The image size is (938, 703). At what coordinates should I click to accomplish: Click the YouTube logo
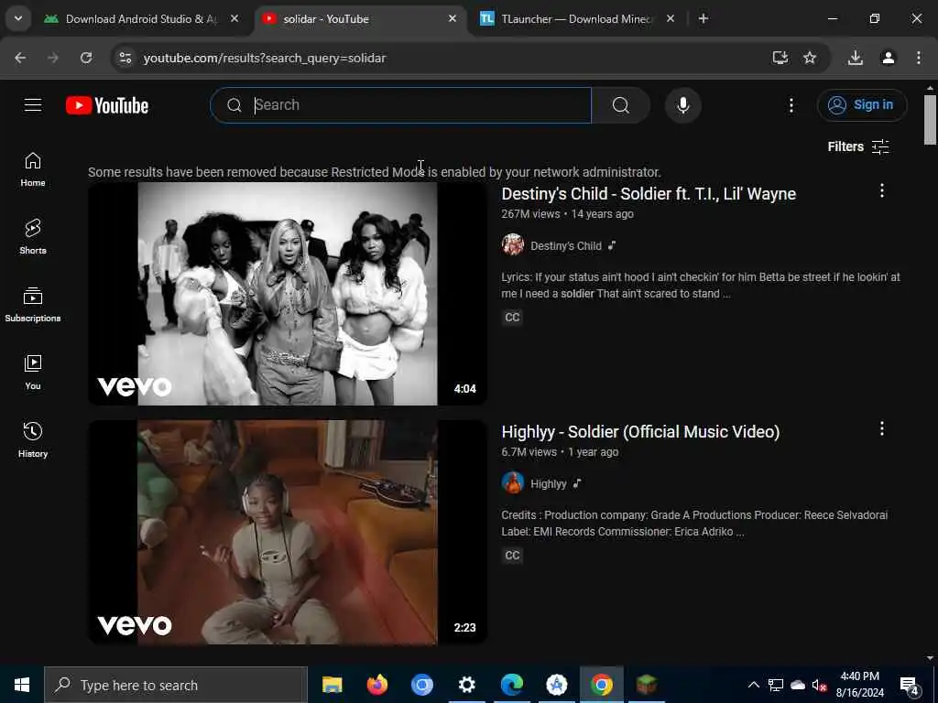[x=107, y=106]
